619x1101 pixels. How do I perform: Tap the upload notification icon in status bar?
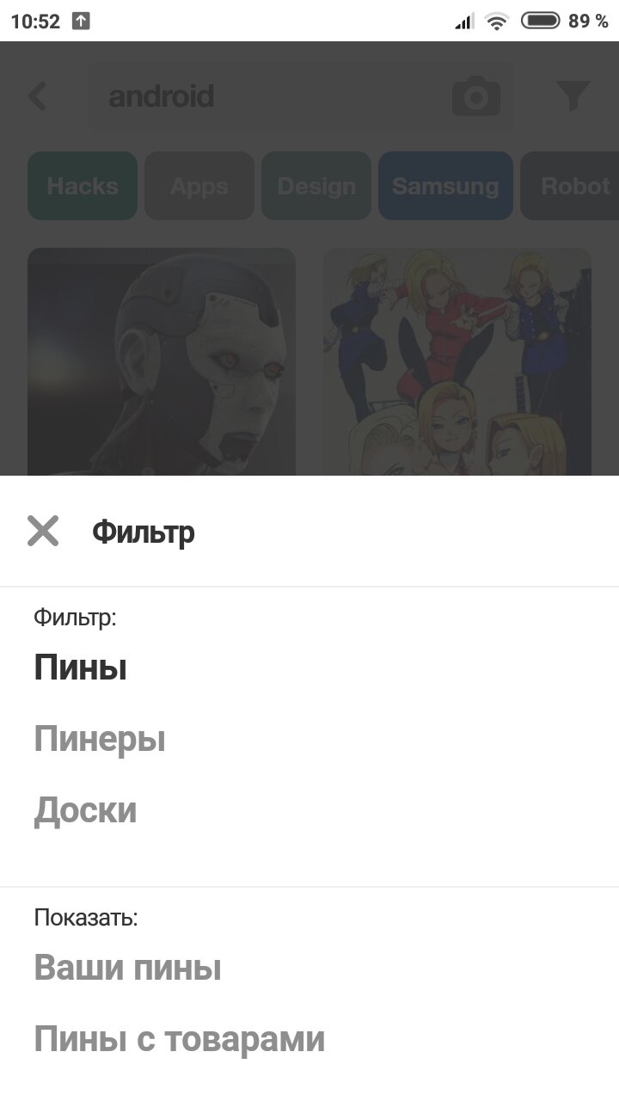(x=80, y=22)
